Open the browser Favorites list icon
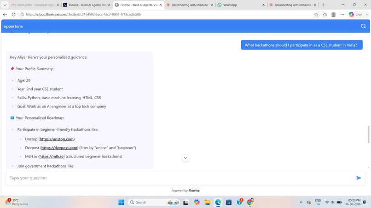Image resolution: width=371 pixels, height=208 pixels. [325, 14]
